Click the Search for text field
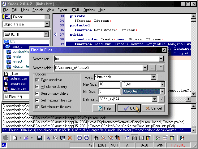The image size is (198, 149). (x=106, y=59)
